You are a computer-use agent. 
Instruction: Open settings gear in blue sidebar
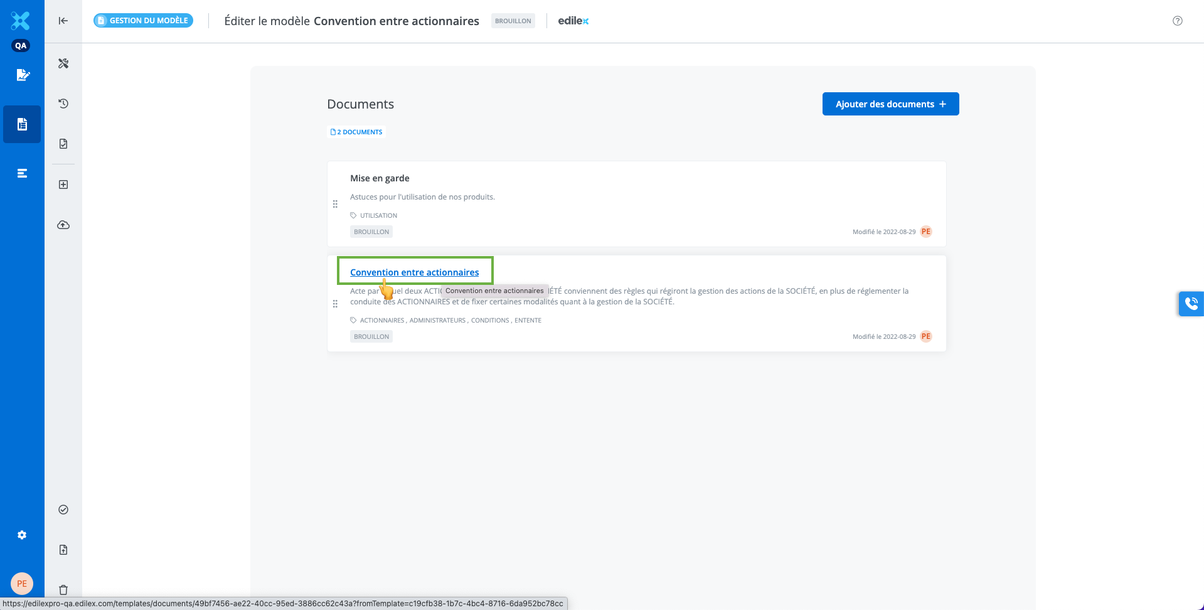[22, 535]
